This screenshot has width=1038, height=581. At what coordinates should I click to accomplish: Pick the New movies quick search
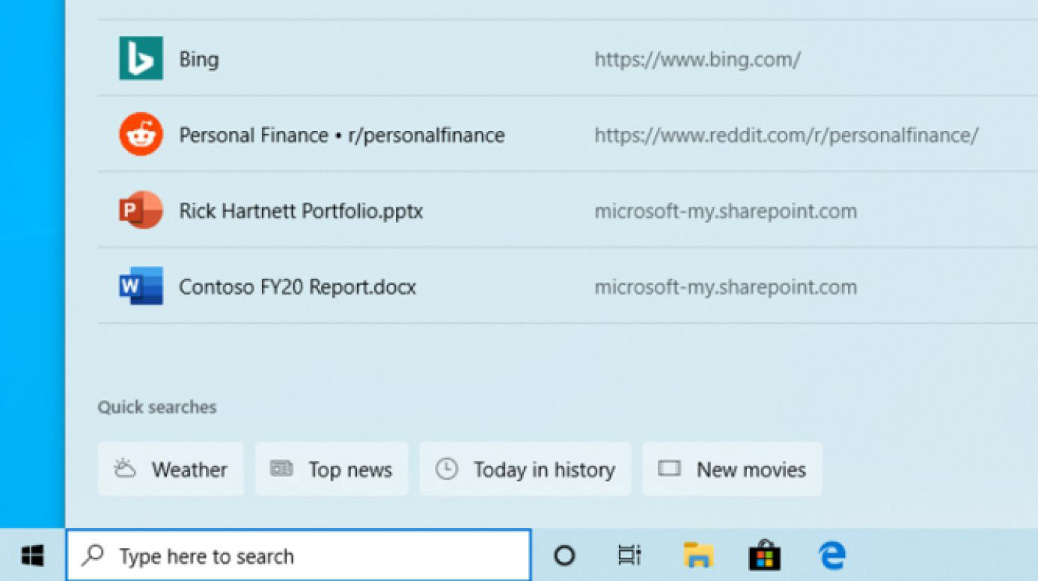coord(732,469)
